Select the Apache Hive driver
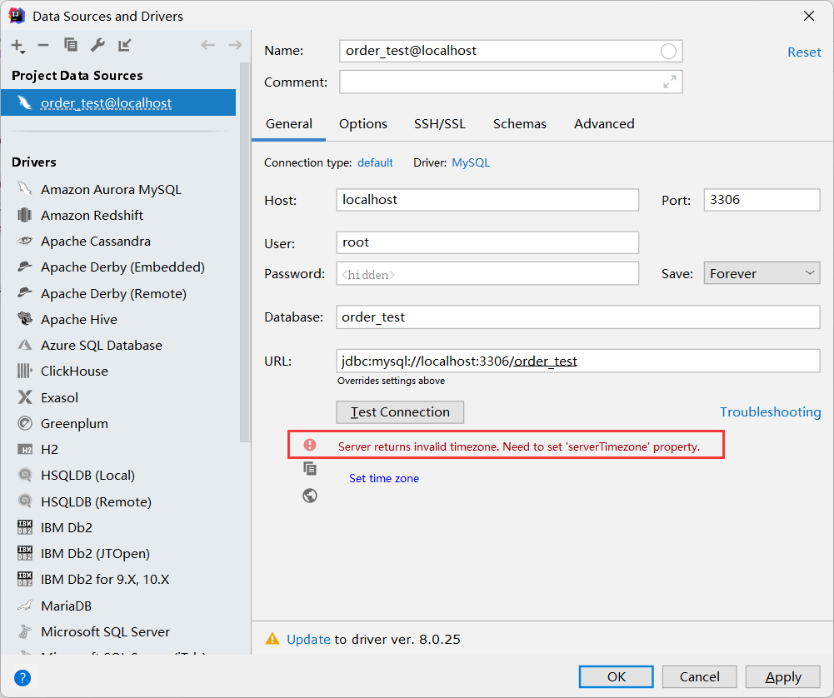 pyautogui.click(x=120, y=320)
